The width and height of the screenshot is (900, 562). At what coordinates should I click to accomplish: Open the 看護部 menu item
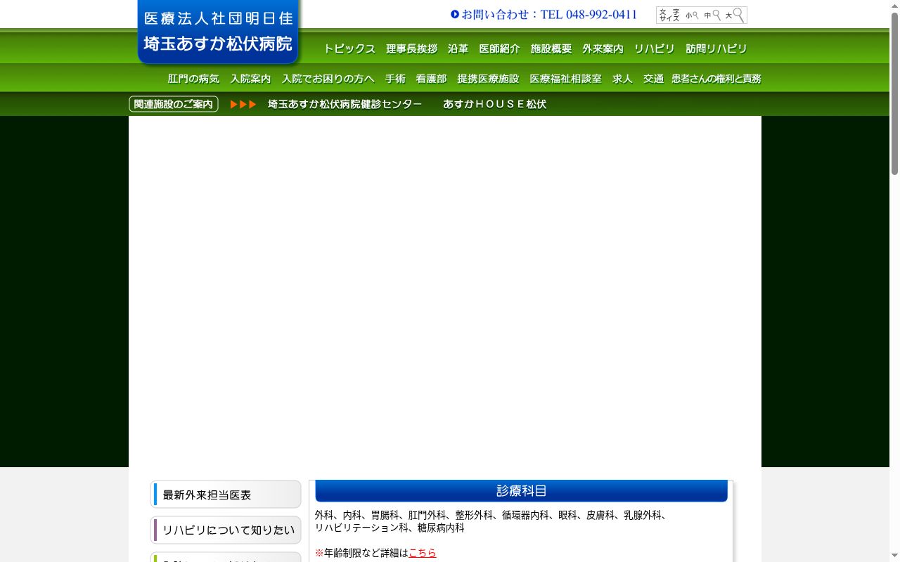[x=431, y=79]
